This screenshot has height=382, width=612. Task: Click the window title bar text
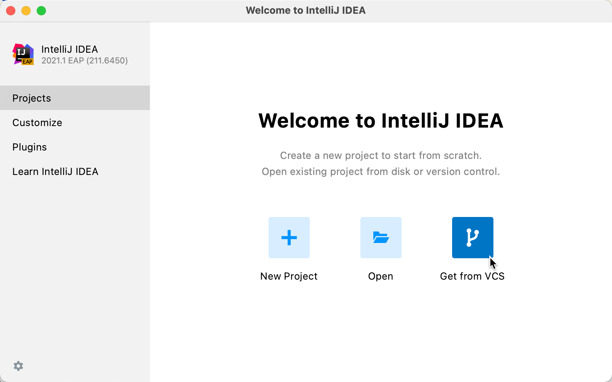tap(306, 10)
